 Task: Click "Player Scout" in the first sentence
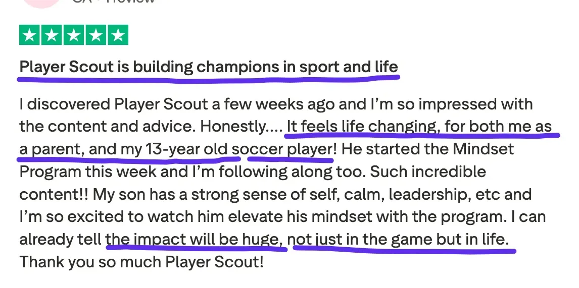161,105
